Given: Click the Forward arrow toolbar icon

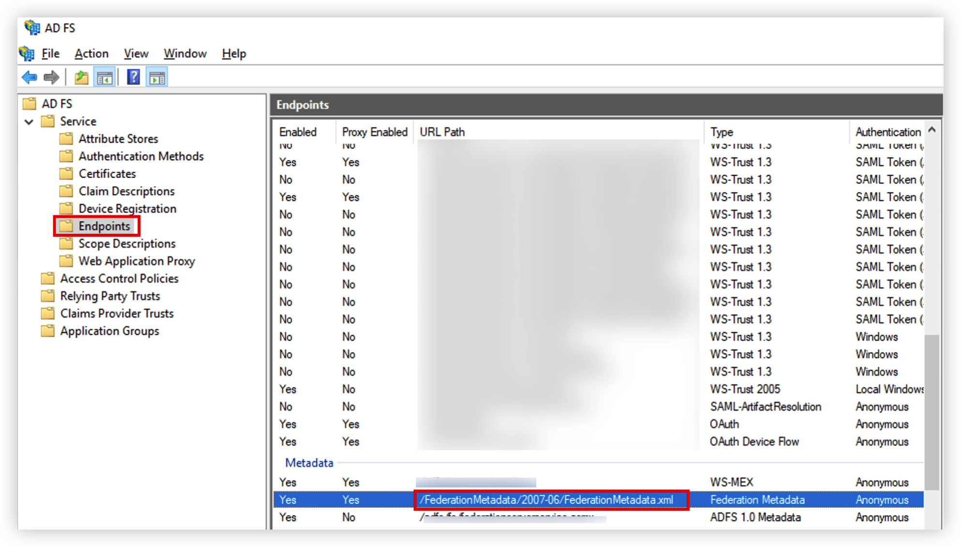Looking at the screenshot, I should click(51, 77).
